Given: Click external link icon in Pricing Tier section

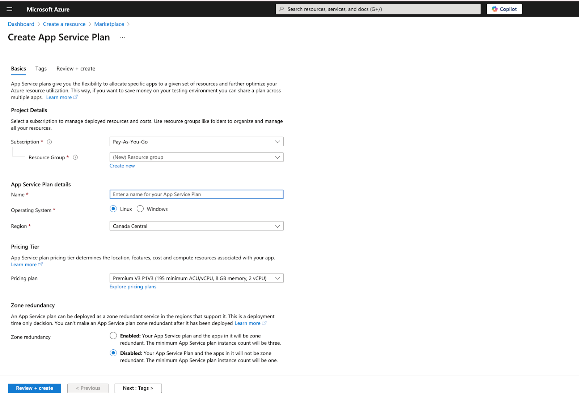Looking at the screenshot, I should [40, 264].
